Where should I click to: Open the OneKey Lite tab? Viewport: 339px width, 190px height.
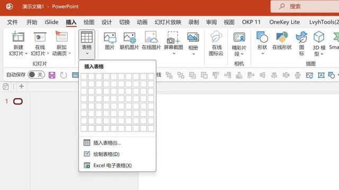284,22
